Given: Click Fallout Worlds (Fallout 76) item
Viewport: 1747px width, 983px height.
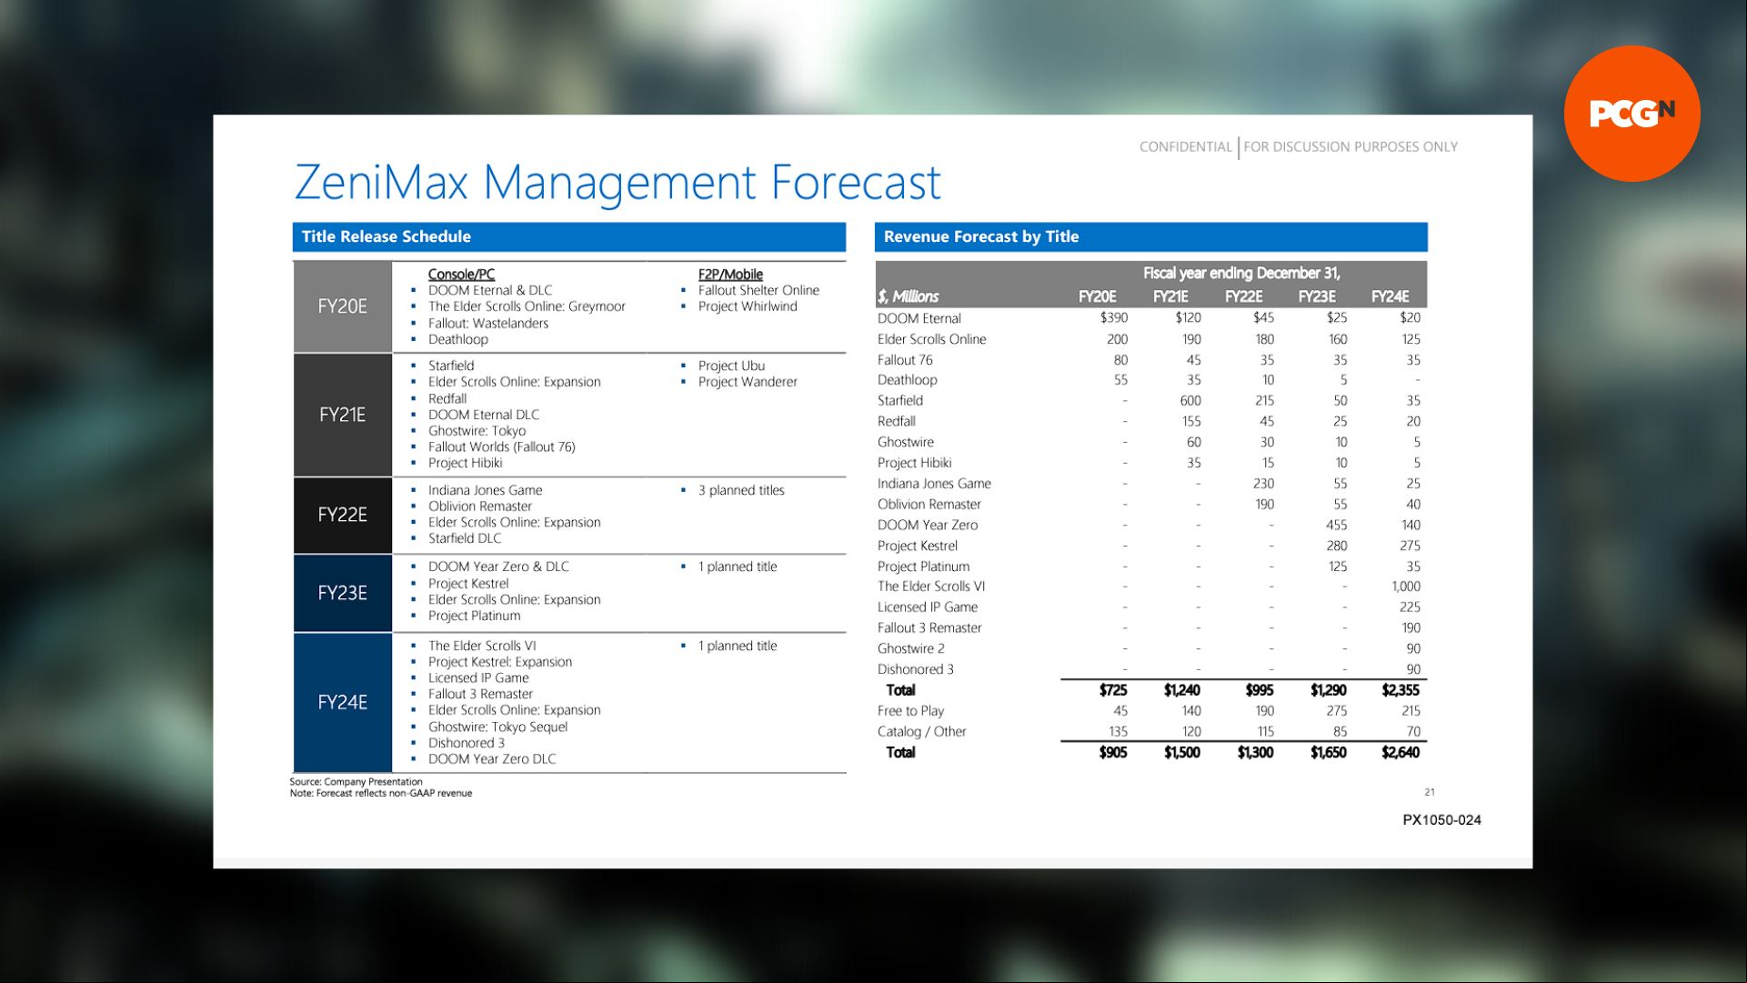Looking at the screenshot, I should click(x=501, y=446).
